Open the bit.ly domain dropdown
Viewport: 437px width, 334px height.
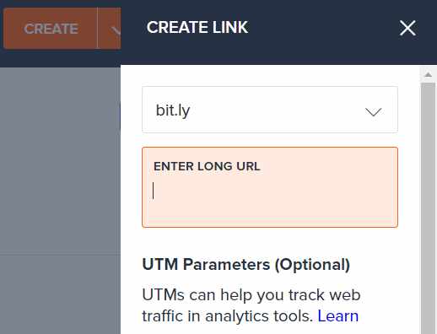coord(270,110)
